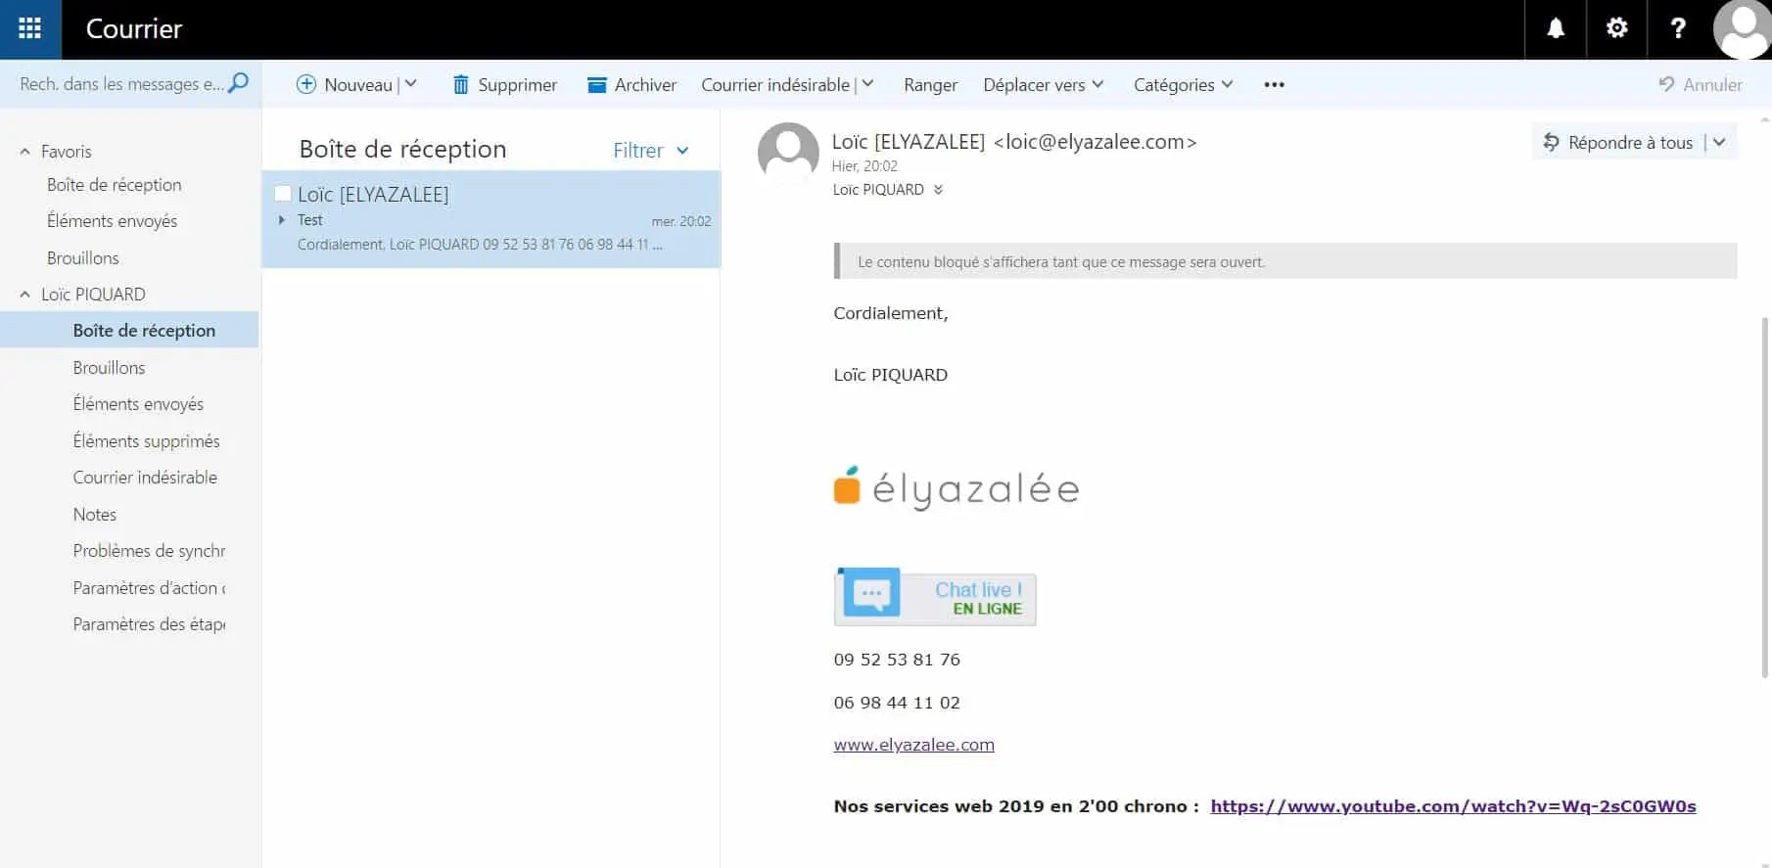Screen dimensions: 1772x868
Task: Open Brouillons under Favoris
Action: click(x=83, y=258)
